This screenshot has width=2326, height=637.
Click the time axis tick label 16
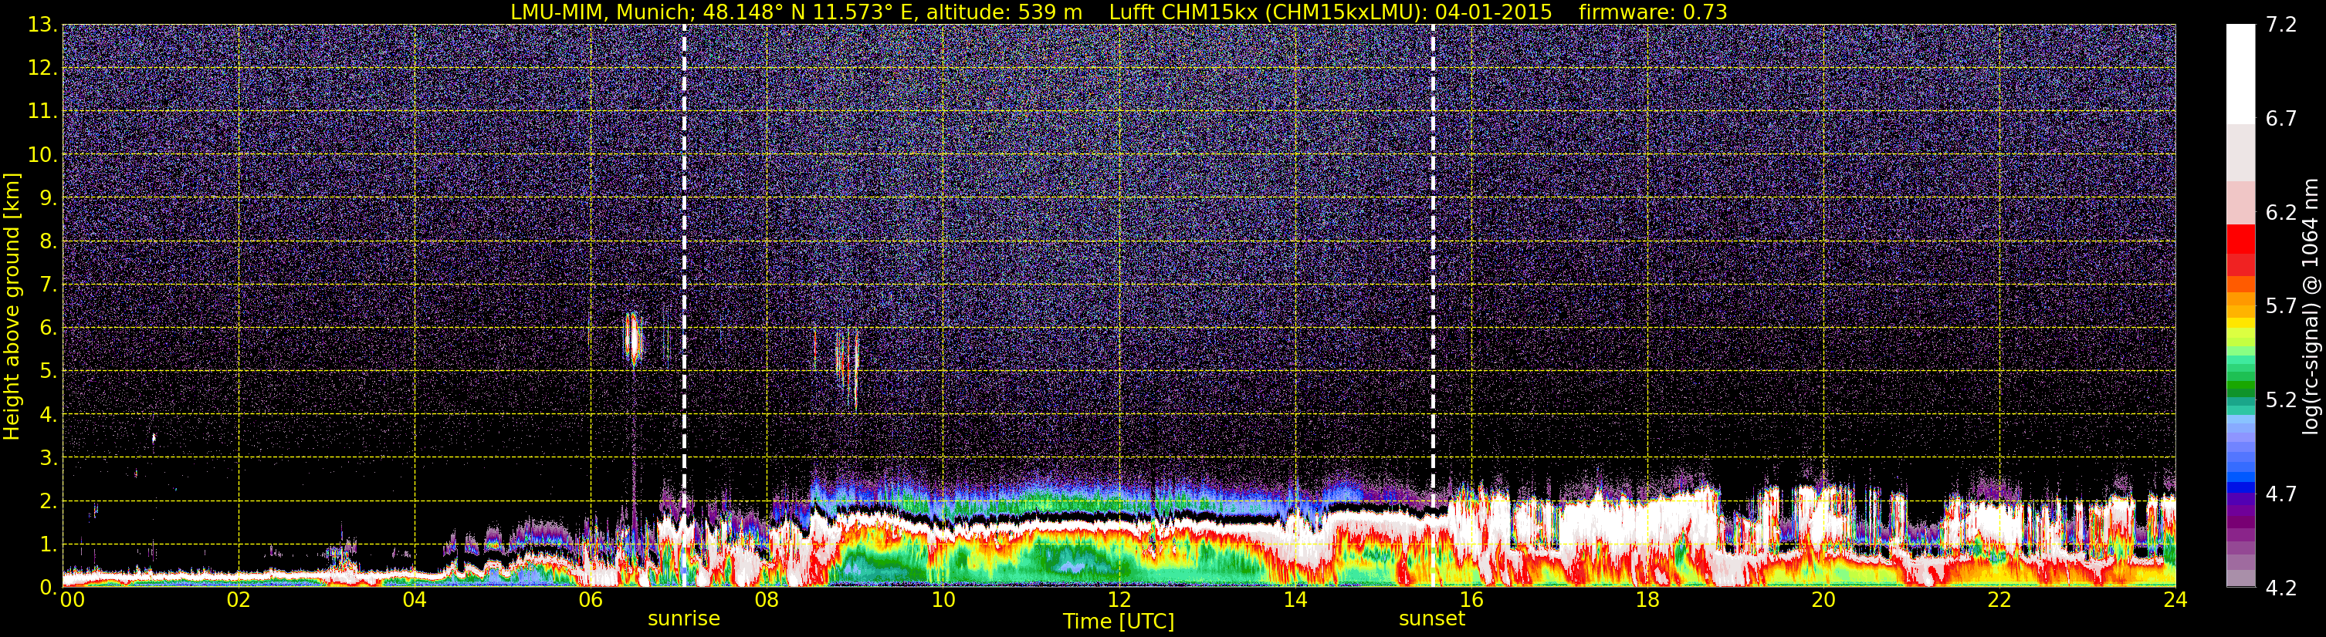[x=1471, y=600]
